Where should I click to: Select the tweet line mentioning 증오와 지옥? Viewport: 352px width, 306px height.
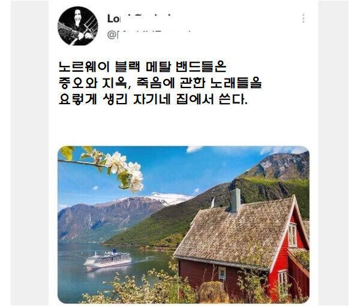160,83
